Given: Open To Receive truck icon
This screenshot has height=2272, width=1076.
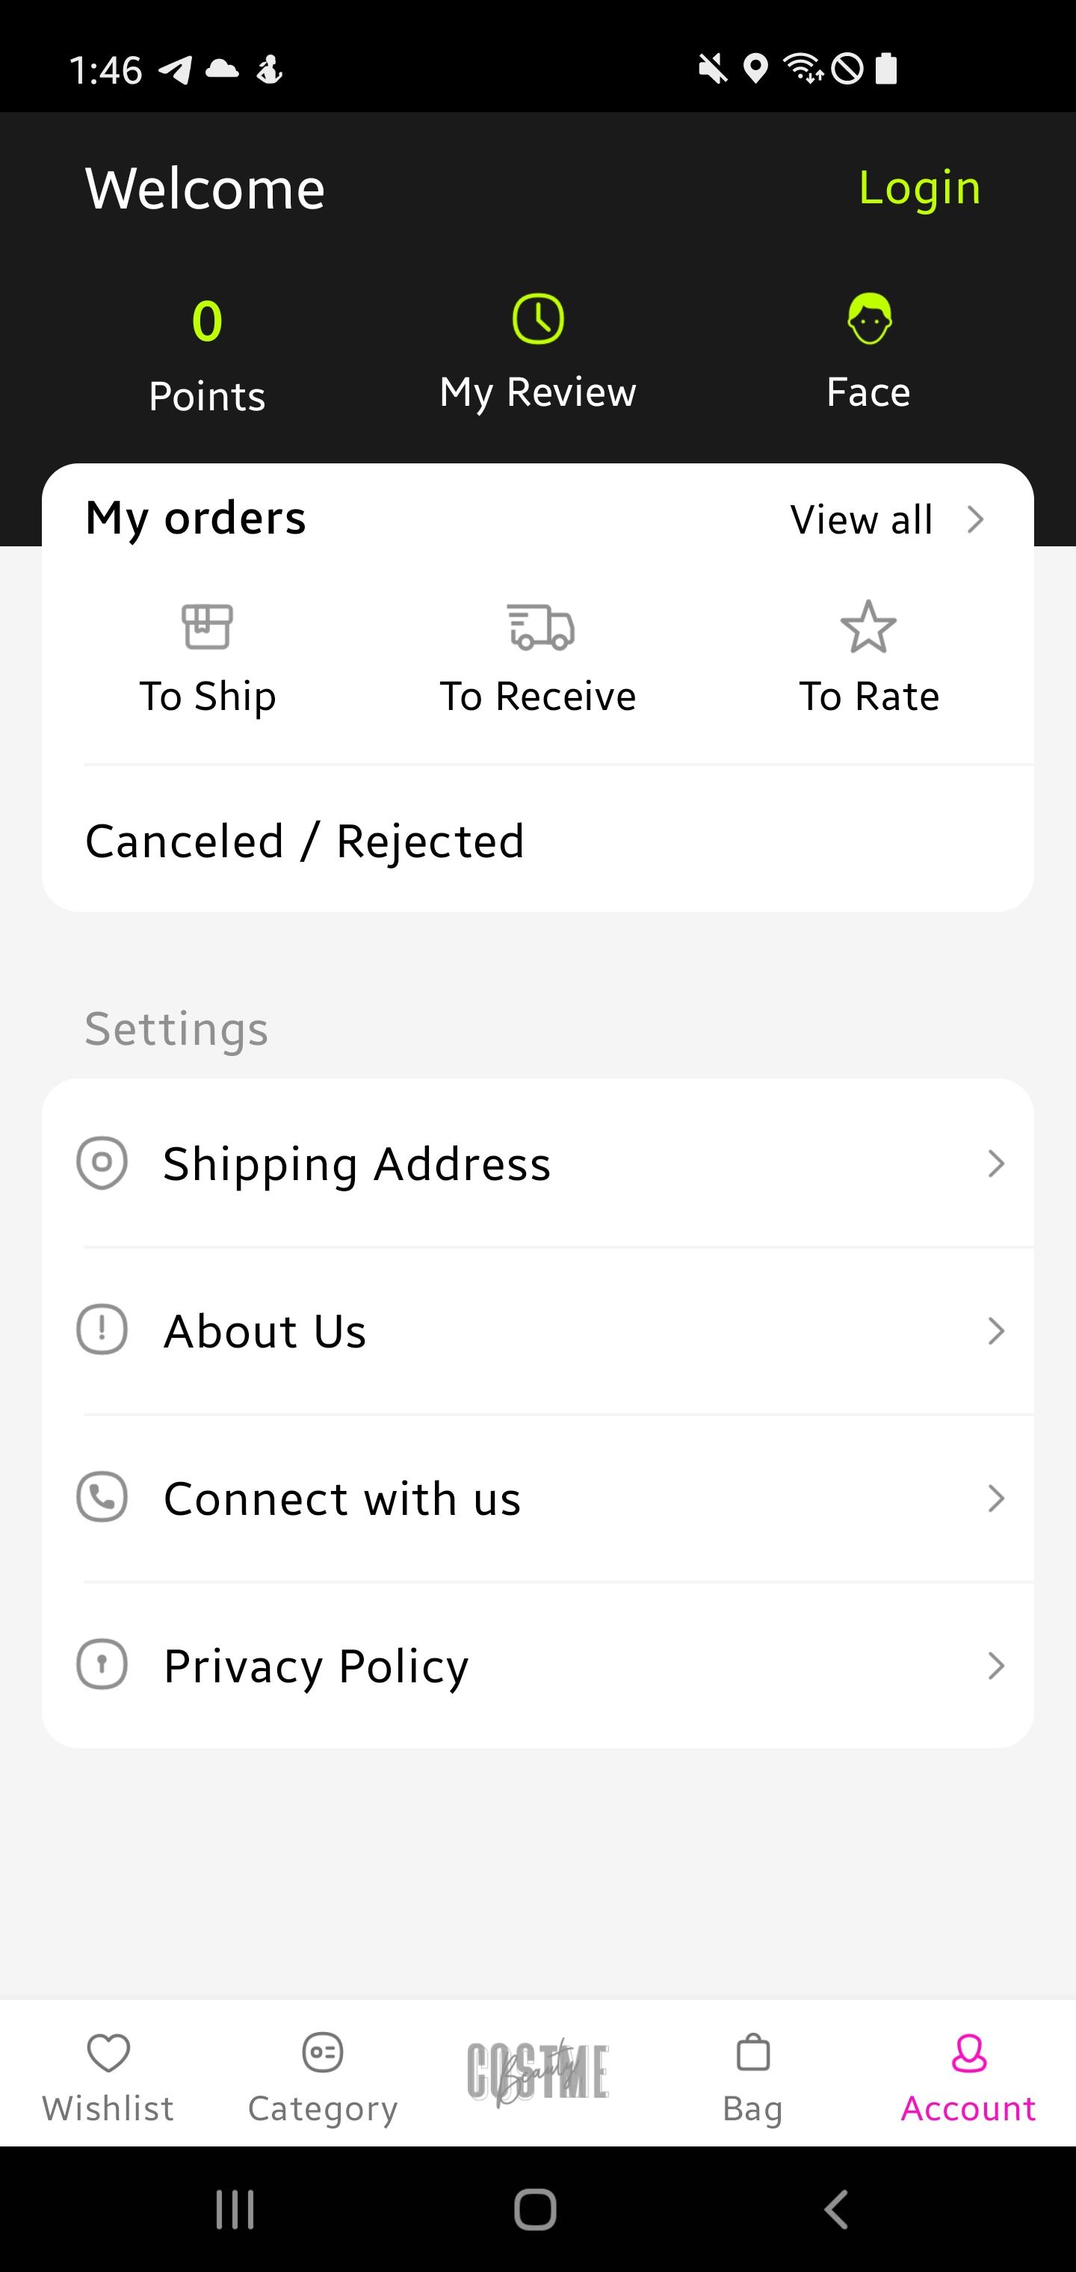Looking at the screenshot, I should 541,627.
